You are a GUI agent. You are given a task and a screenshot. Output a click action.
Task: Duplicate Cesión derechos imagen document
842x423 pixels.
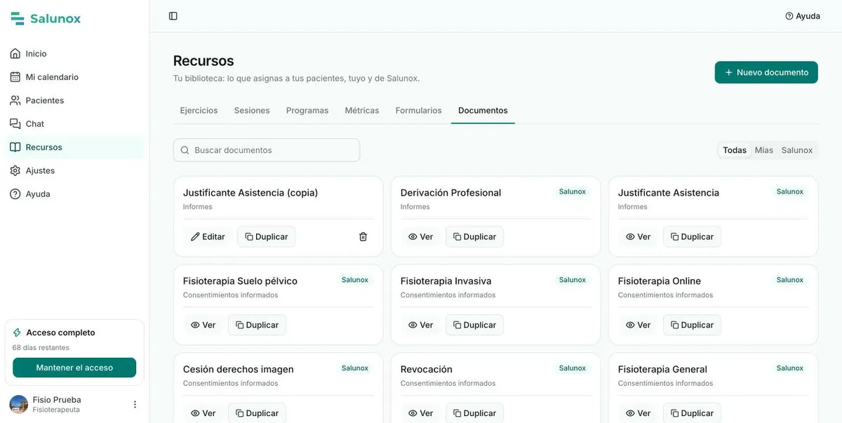257,413
